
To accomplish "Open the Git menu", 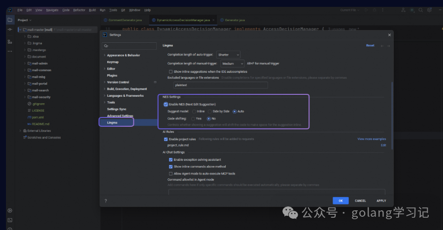I will click(x=123, y=10).
